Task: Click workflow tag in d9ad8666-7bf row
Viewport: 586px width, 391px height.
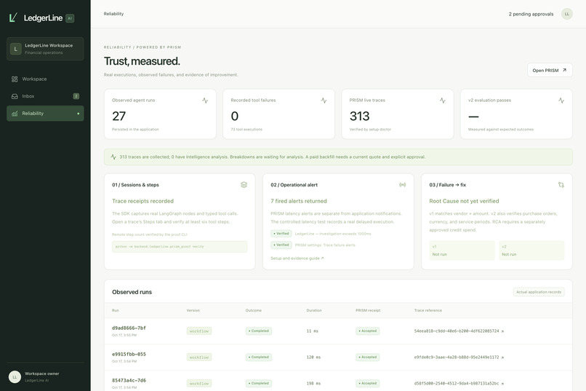Action: click(x=199, y=331)
